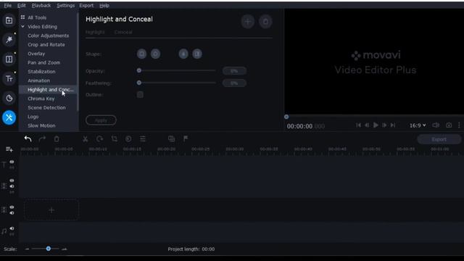This screenshot has height=261, width=464.
Task: Click the Apply button
Action: 101,120
